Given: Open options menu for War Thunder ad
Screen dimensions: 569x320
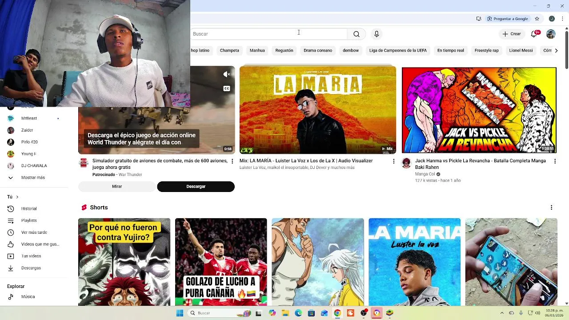Looking at the screenshot, I should click(232, 161).
